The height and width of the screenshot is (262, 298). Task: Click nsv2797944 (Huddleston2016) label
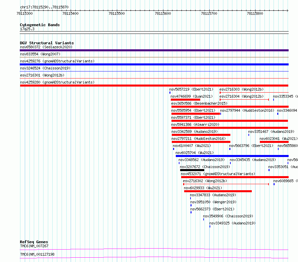coord(247,110)
